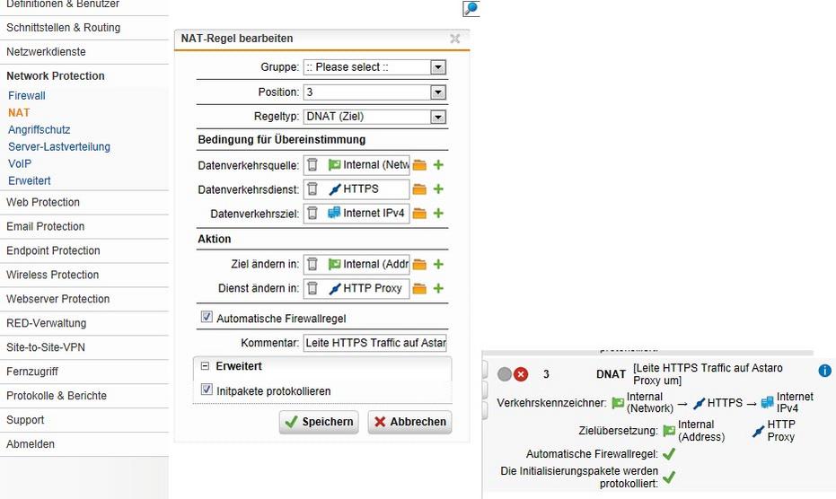Image resolution: width=836 pixels, height=499 pixels.
Task: Open folder icon beside Datenverkehrsziel field
Action: coord(419,214)
